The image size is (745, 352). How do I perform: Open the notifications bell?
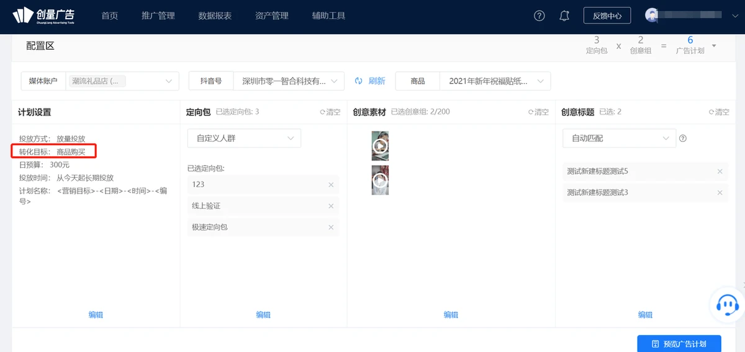pos(564,16)
